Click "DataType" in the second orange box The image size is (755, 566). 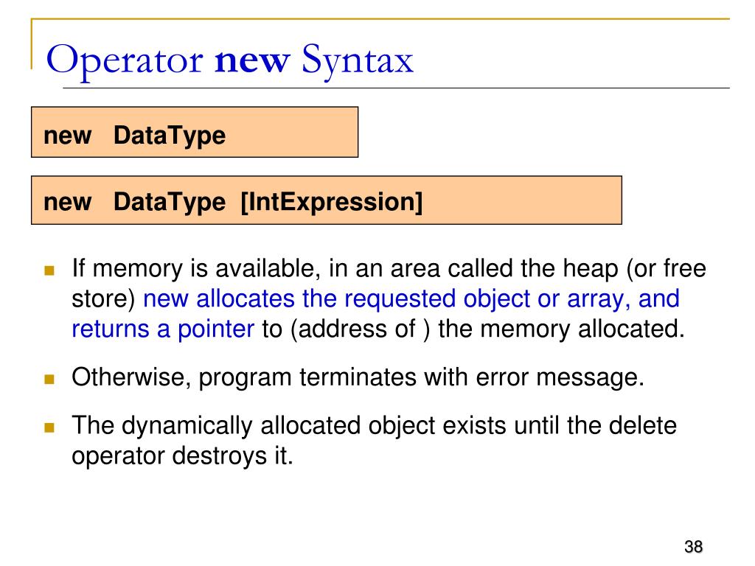coord(170,201)
